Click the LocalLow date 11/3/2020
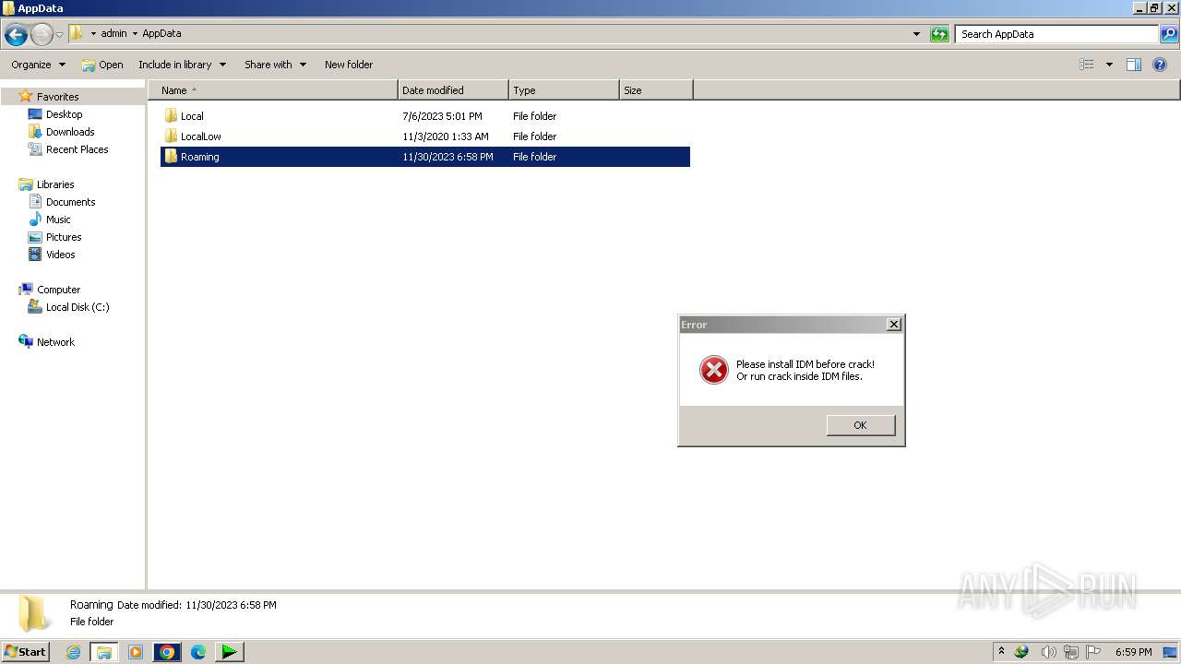 pyautogui.click(x=446, y=136)
